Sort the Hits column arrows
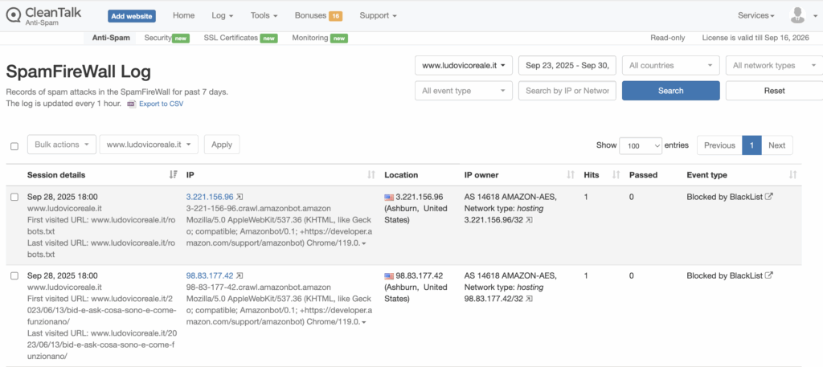 tap(616, 175)
